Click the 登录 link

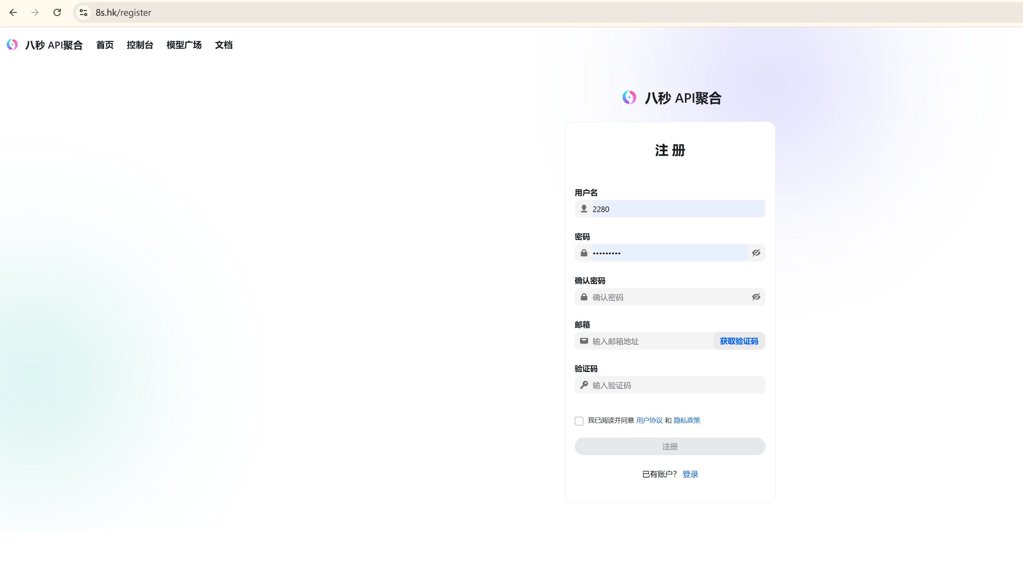pos(690,474)
